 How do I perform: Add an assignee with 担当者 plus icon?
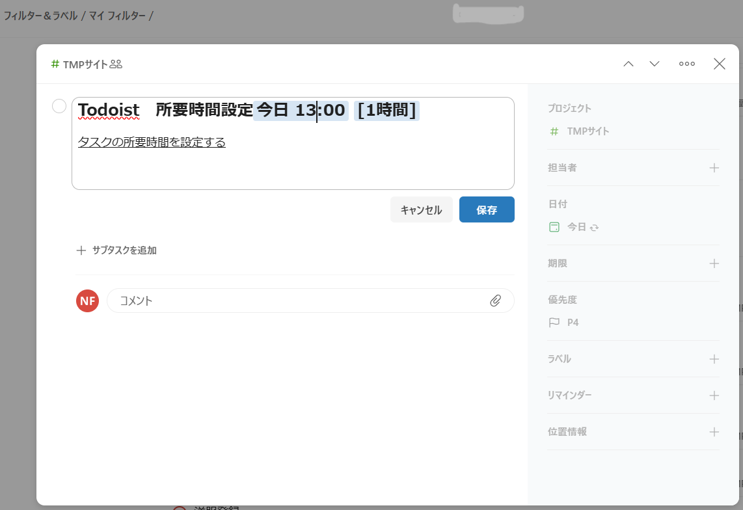(x=714, y=168)
